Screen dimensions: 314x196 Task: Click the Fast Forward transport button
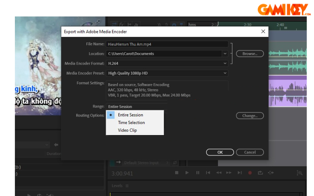[229, 172]
